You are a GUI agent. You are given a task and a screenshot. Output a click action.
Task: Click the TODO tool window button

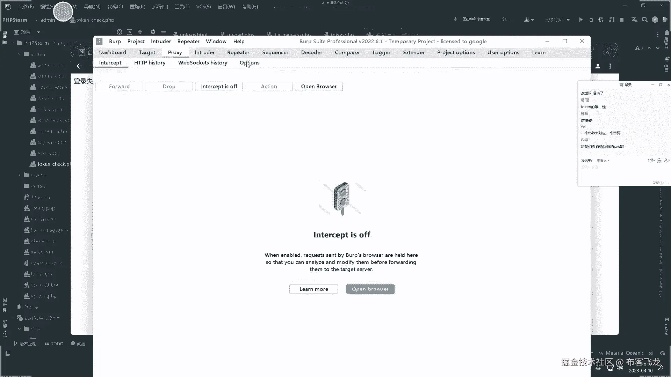[54, 343]
